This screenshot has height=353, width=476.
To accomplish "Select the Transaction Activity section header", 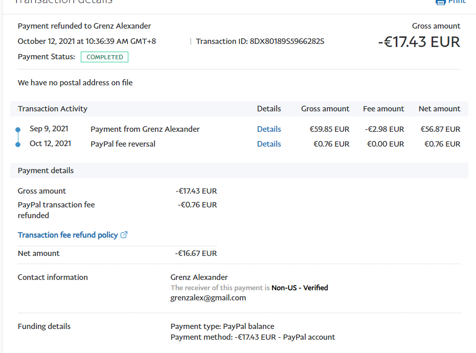I will pyautogui.click(x=53, y=109).
